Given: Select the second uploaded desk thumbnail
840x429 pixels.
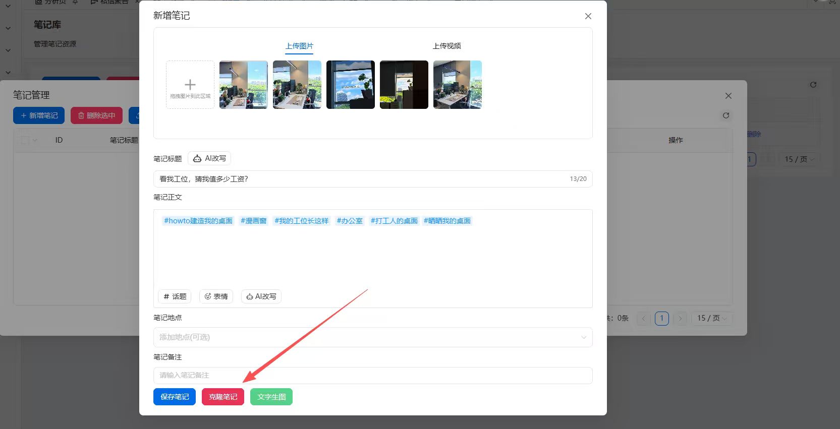Looking at the screenshot, I should tap(297, 85).
